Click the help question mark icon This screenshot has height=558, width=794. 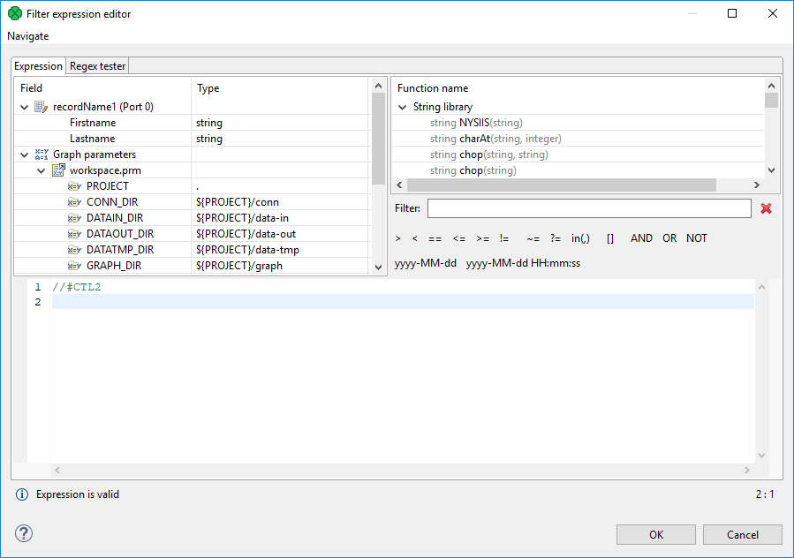(x=24, y=533)
